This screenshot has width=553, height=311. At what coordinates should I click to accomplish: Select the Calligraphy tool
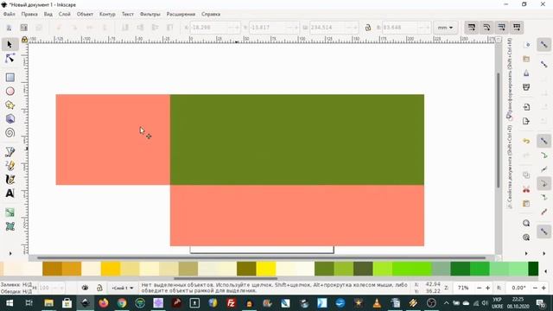tap(10, 179)
